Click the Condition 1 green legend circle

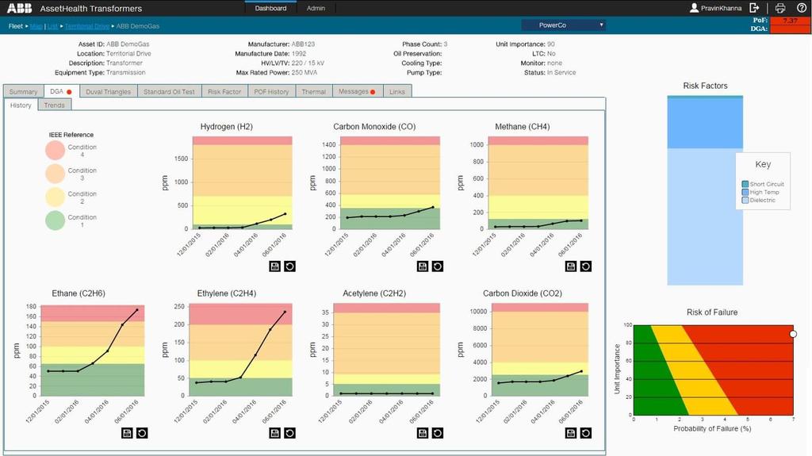tap(55, 220)
